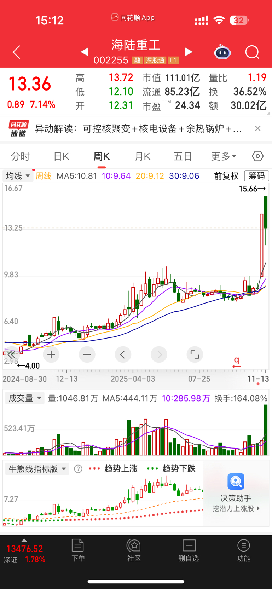Image resolution: width=272 pixels, height=589 pixels.
Task: Switch to 分时 tab
Action: (21, 156)
